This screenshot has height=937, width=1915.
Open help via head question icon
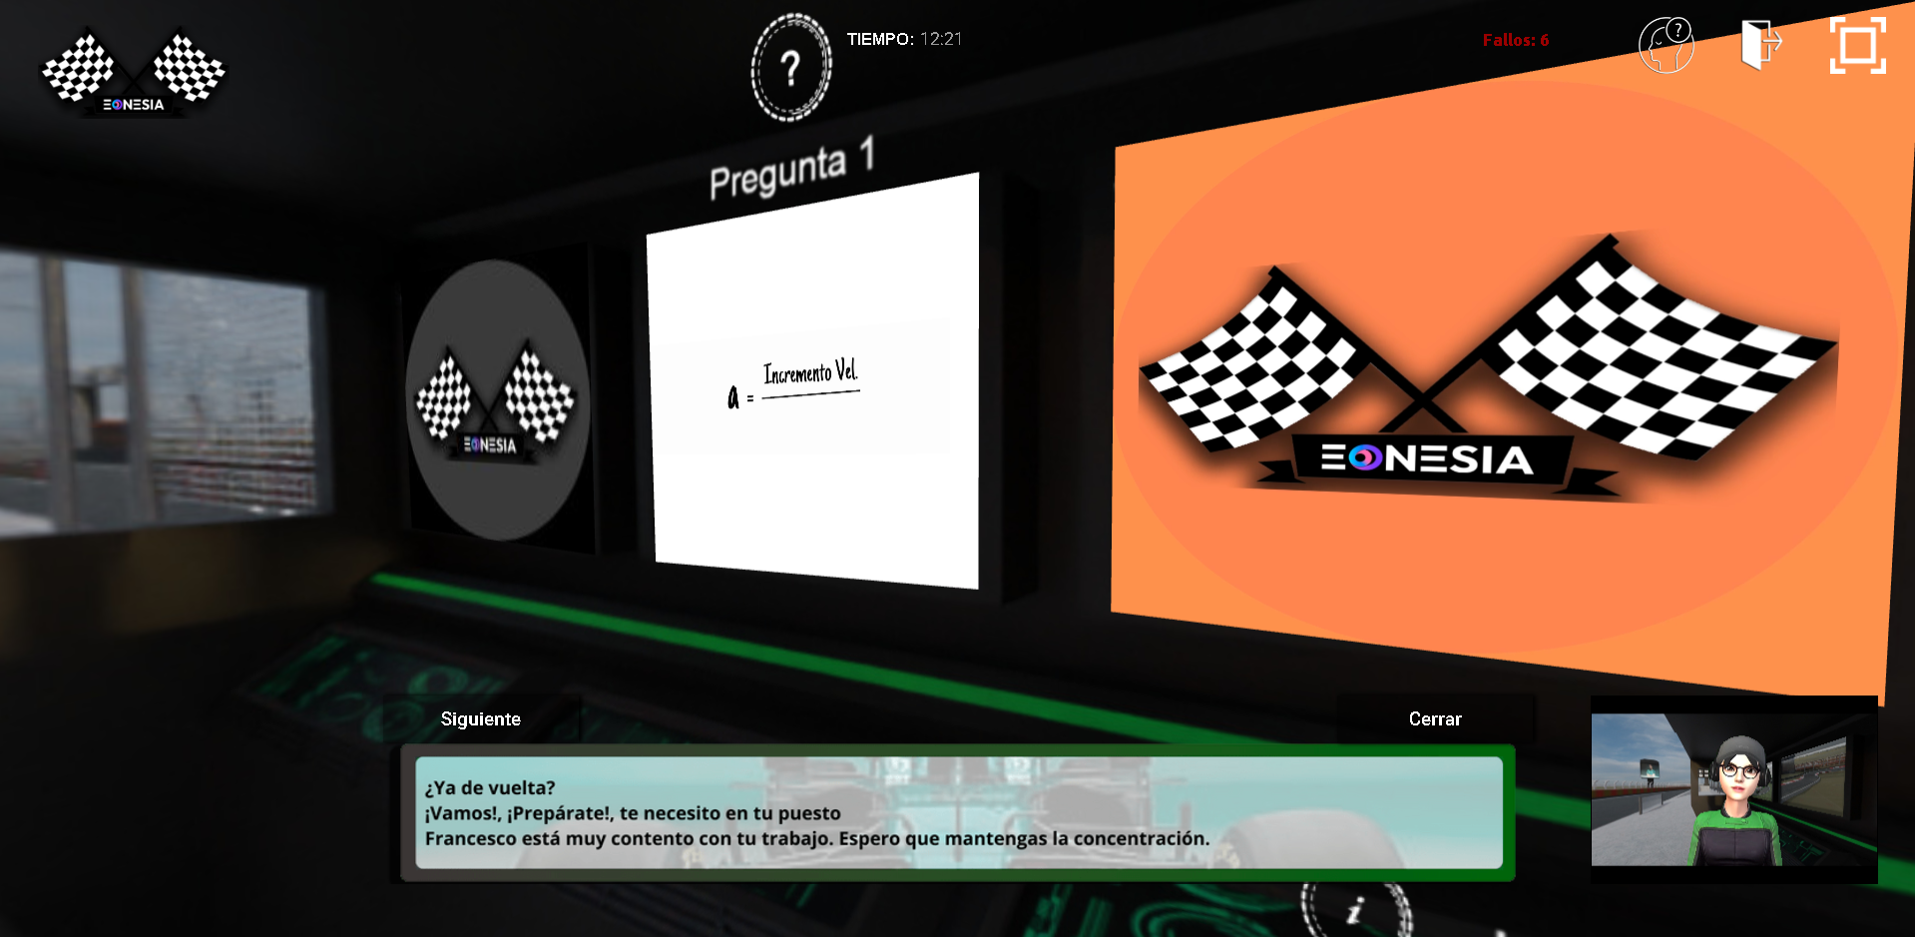point(1666,45)
